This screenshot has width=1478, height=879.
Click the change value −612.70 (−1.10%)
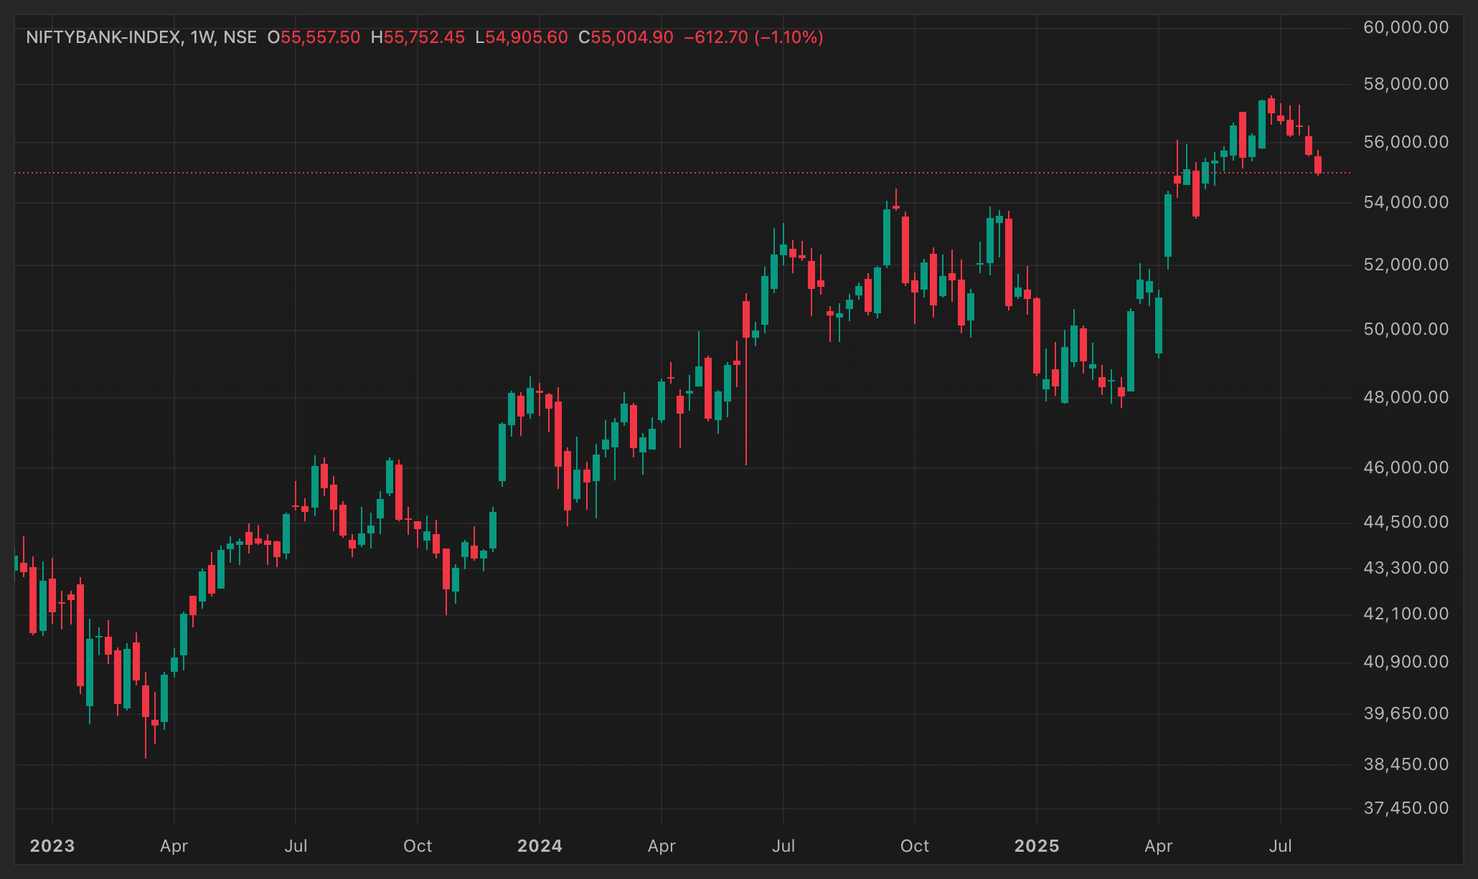pyautogui.click(x=753, y=37)
